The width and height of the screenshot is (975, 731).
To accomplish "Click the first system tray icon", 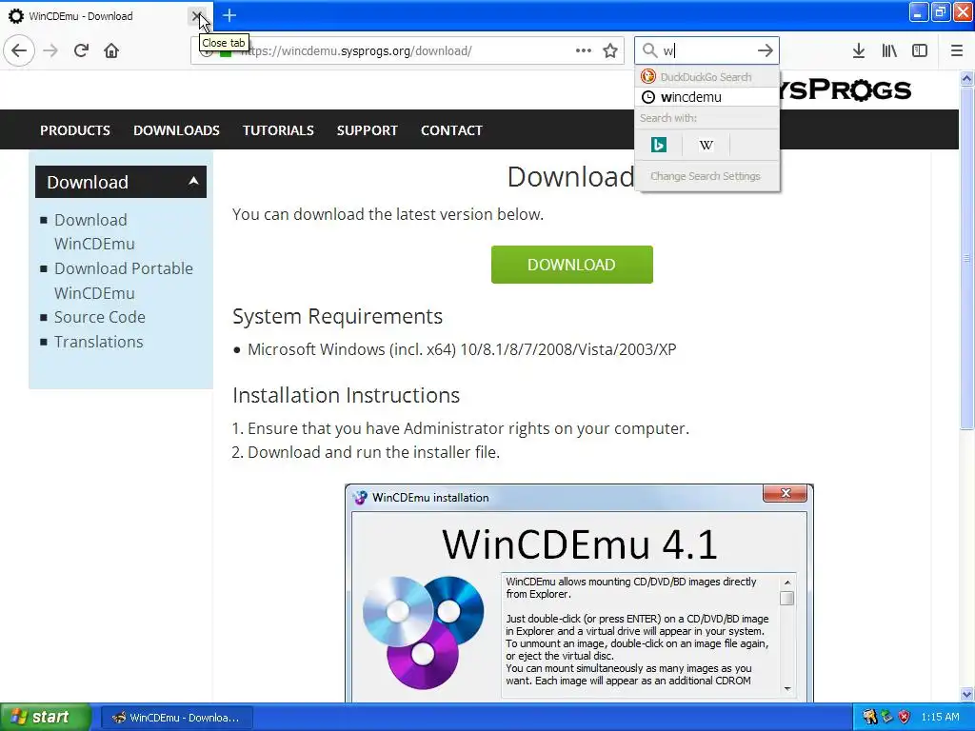I will tap(869, 718).
